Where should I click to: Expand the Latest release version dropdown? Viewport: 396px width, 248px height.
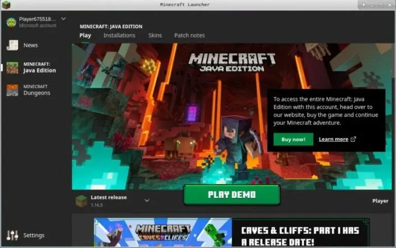pos(147,201)
